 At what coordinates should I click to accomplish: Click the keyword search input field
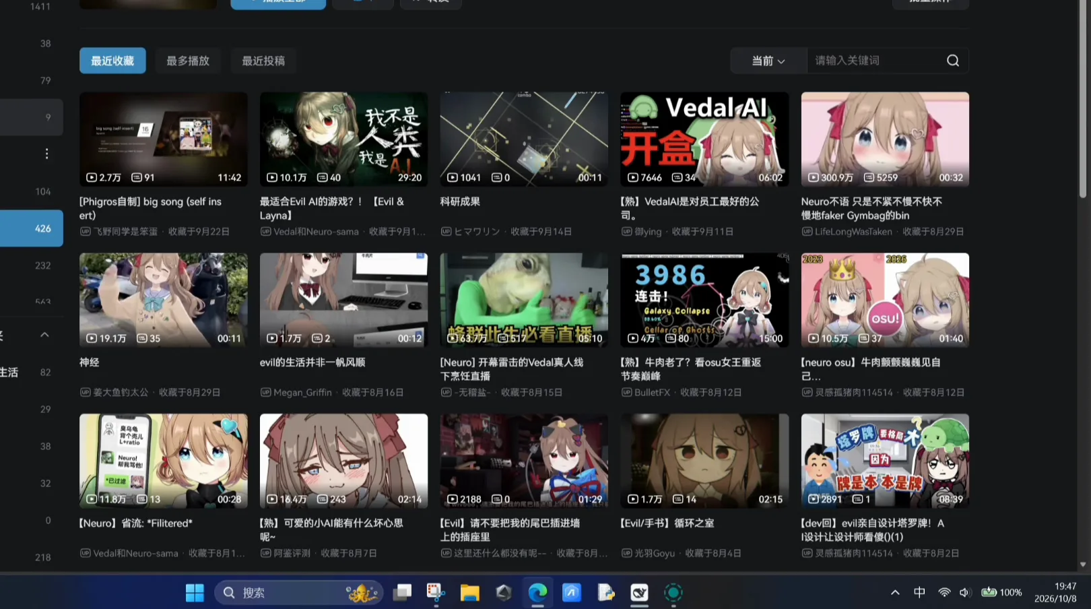pyautogui.click(x=873, y=61)
